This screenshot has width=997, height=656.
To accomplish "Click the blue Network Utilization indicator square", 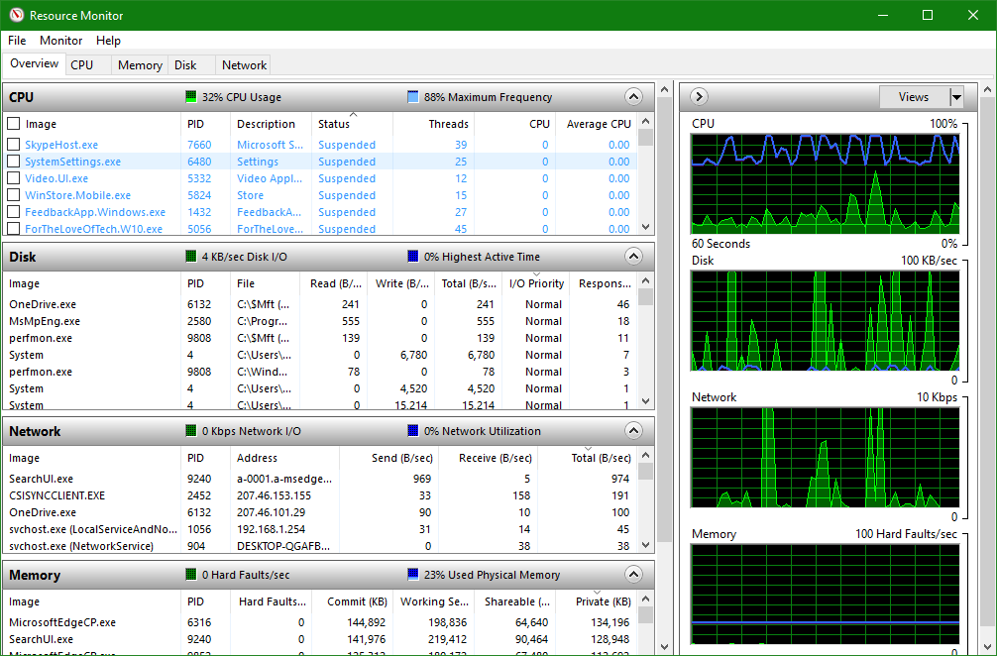I will [x=413, y=431].
